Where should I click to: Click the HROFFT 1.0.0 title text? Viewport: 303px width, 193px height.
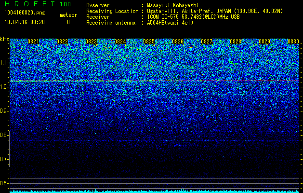38,4
